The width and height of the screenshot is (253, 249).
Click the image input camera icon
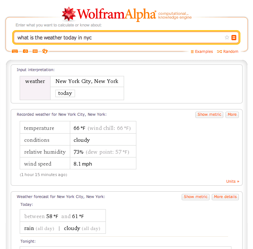coord(25,51)
